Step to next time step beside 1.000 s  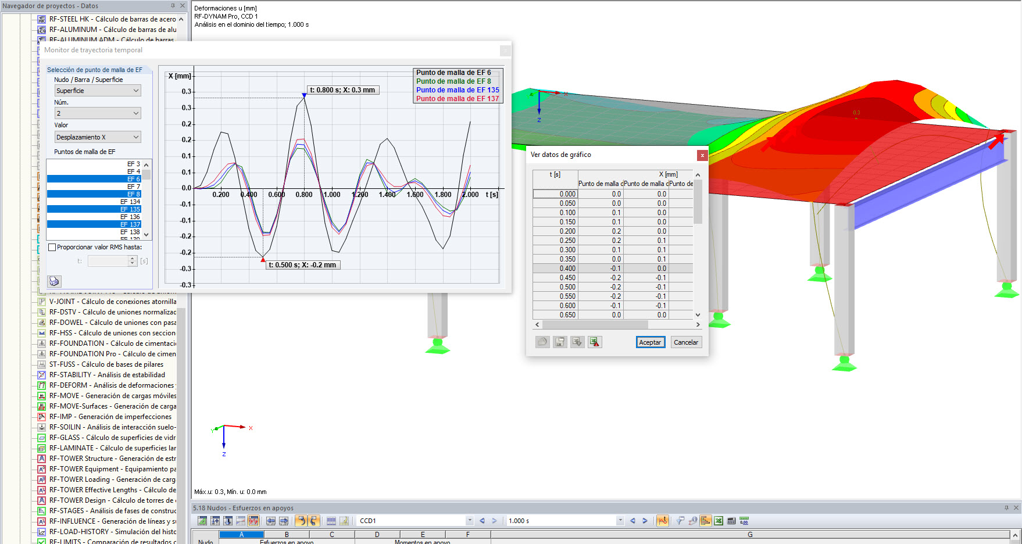point(645,521)
